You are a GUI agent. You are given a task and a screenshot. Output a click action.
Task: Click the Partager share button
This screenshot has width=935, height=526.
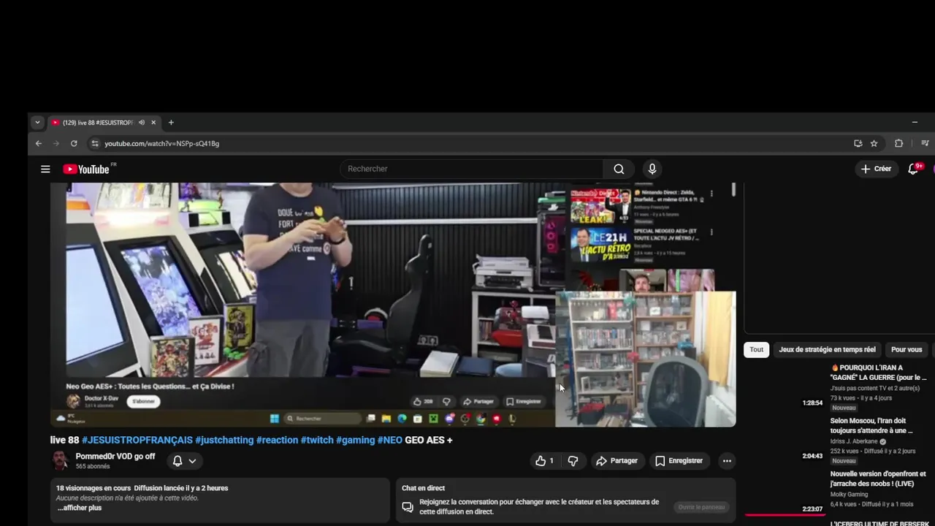617,461
